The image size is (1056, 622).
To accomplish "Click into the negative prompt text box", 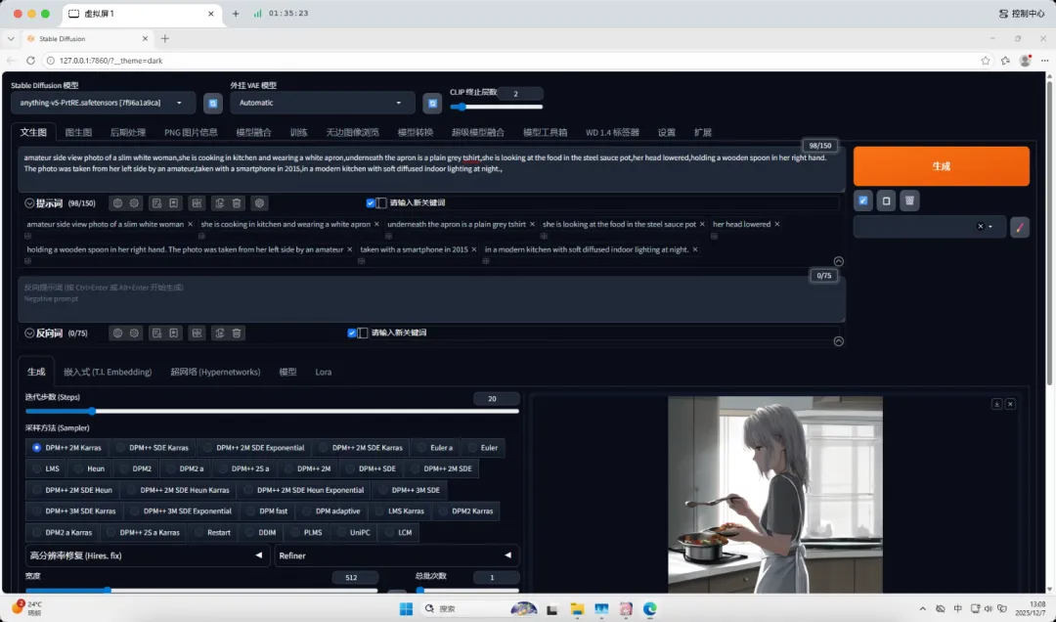I will click(x=430, y=299).
